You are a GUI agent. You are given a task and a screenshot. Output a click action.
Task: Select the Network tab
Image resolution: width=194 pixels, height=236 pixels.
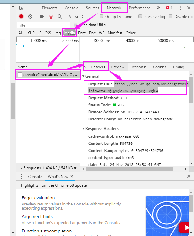tap(114, 8)
